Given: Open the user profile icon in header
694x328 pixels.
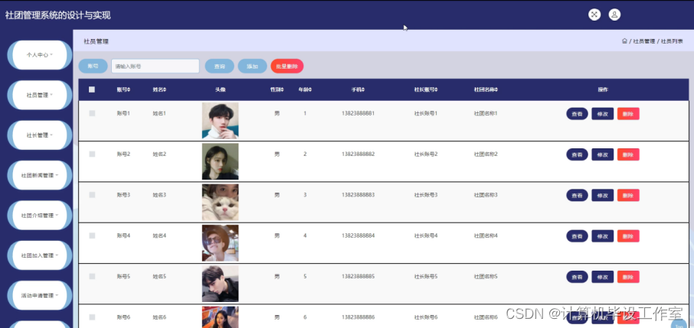Looking at the screenshot, I should pos(614,15).
